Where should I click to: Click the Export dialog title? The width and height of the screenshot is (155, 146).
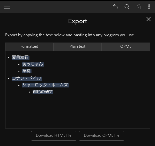click(x=78, y=21)
